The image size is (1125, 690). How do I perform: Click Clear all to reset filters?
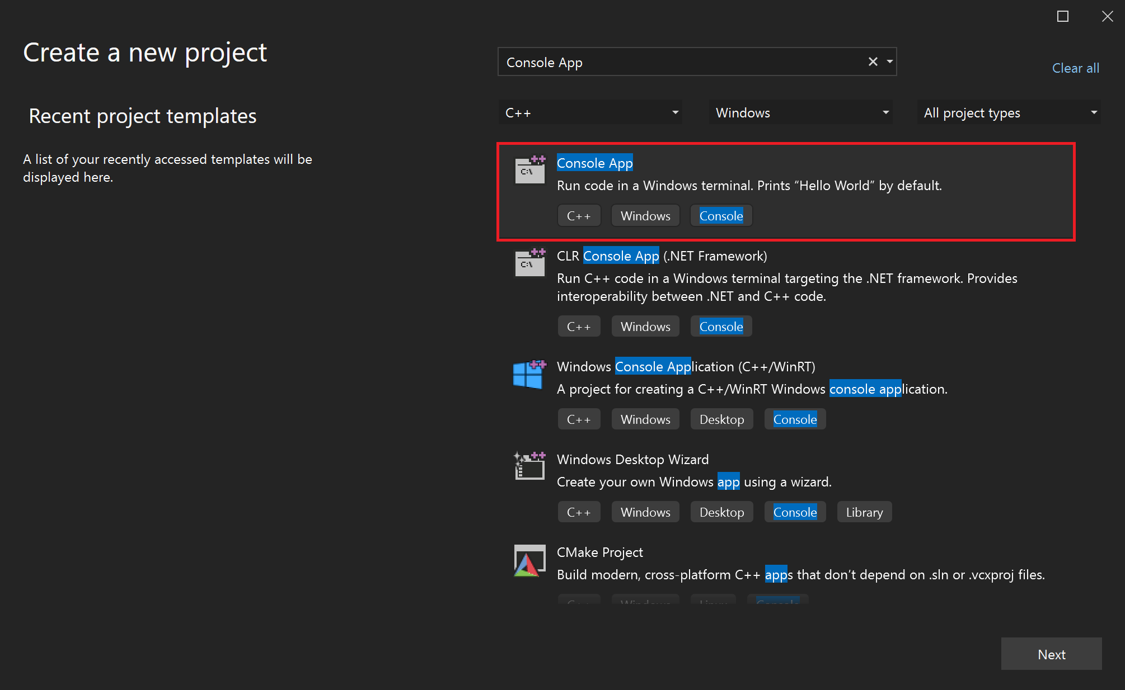[x=1077, y=68]
